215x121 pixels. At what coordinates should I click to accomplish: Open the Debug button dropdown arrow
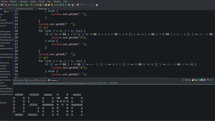[18, 5]
